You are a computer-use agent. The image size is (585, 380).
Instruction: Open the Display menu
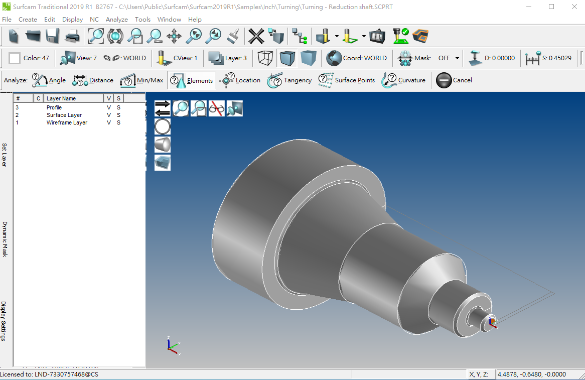pos(72,20)
